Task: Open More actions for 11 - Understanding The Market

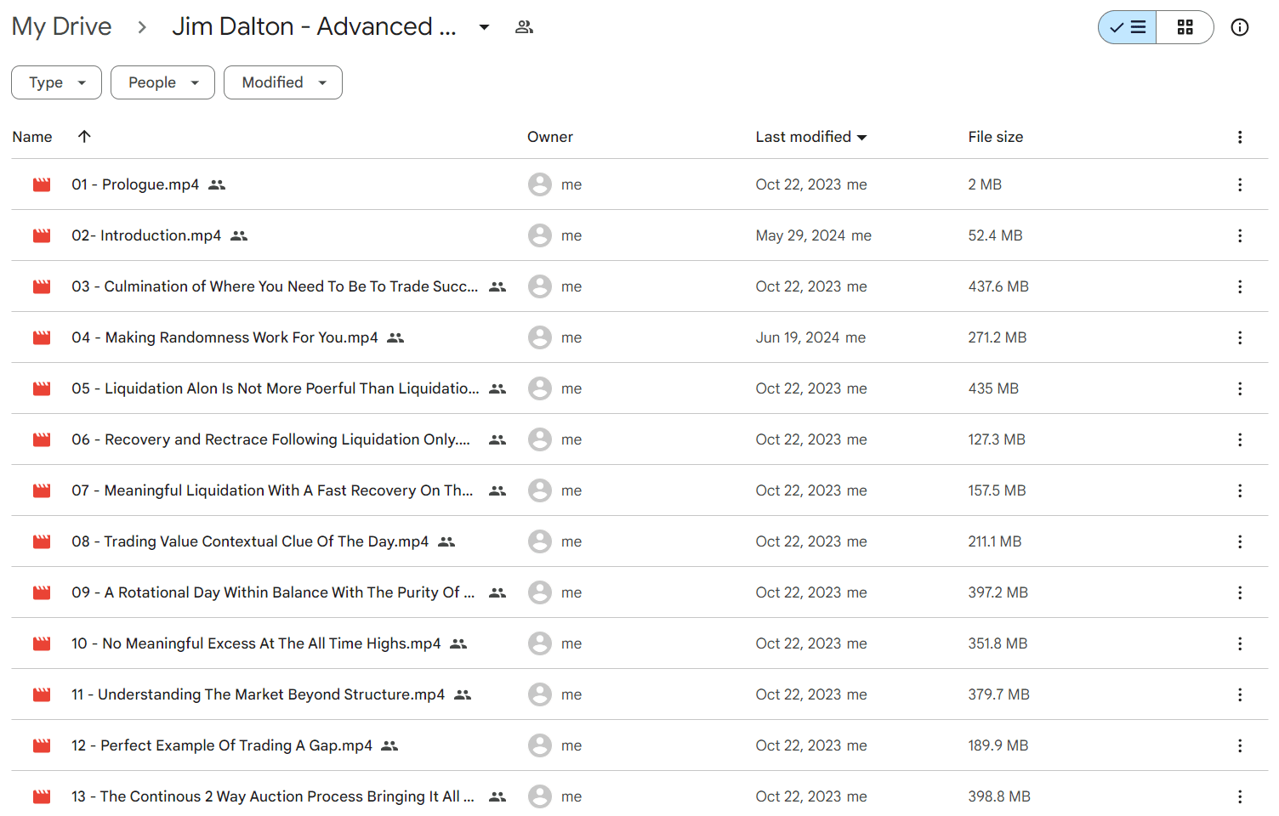Action: point(1240,694)
